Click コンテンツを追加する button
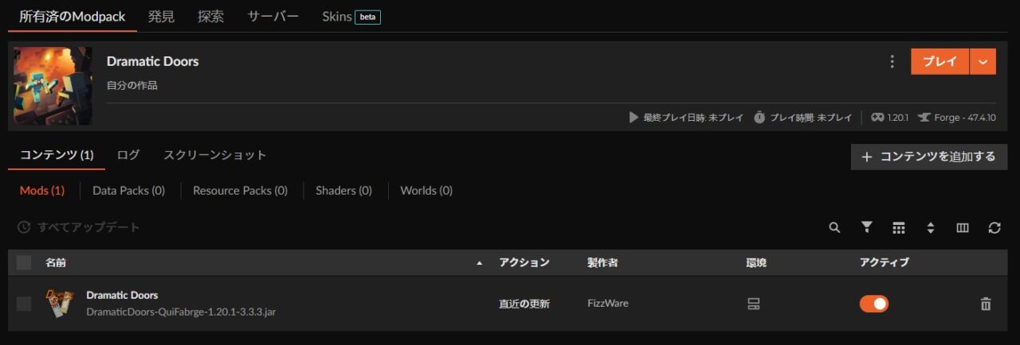Screen dimensions: 1020x345 (928, 157)
